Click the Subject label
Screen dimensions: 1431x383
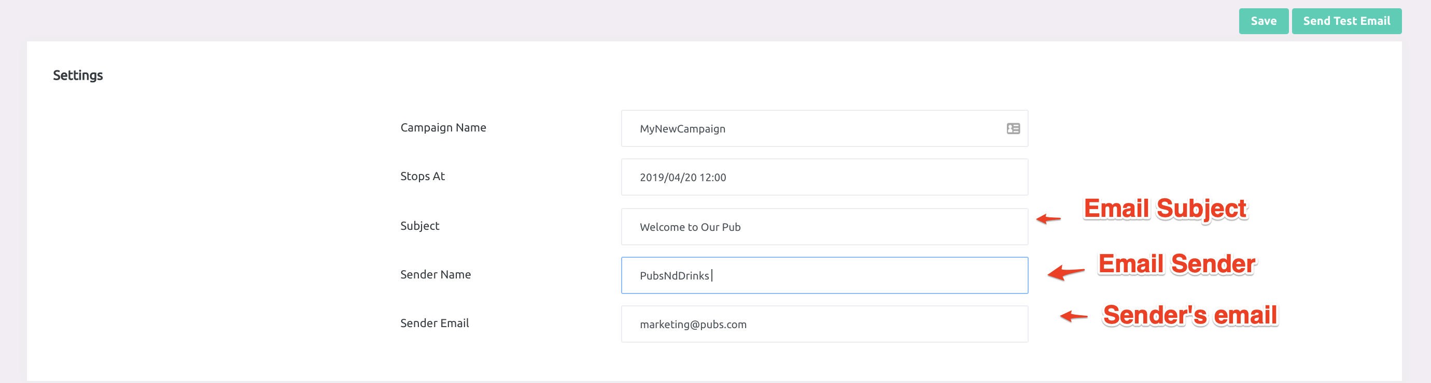tap(419, 226)
